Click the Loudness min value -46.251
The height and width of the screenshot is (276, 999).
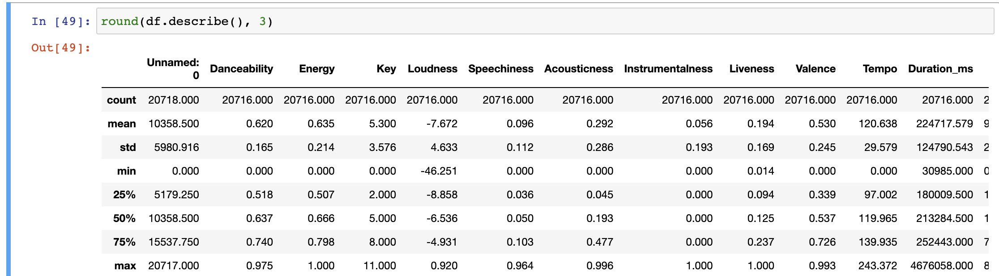point(439,171)
